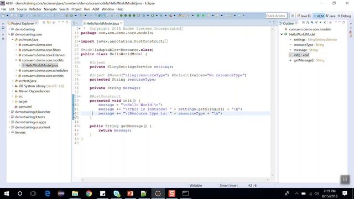This screenshot has width=354, height=199.
Task: Click the Open Perspective icon
Action: 293,16
